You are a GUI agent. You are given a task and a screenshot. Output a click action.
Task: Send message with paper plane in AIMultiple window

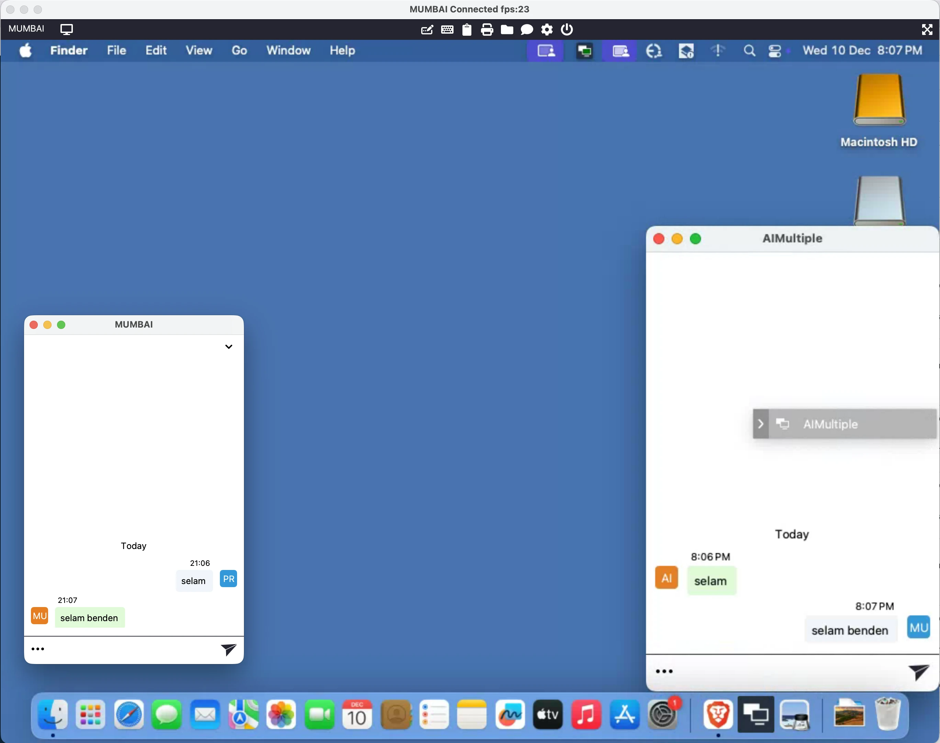pos(919,672)
